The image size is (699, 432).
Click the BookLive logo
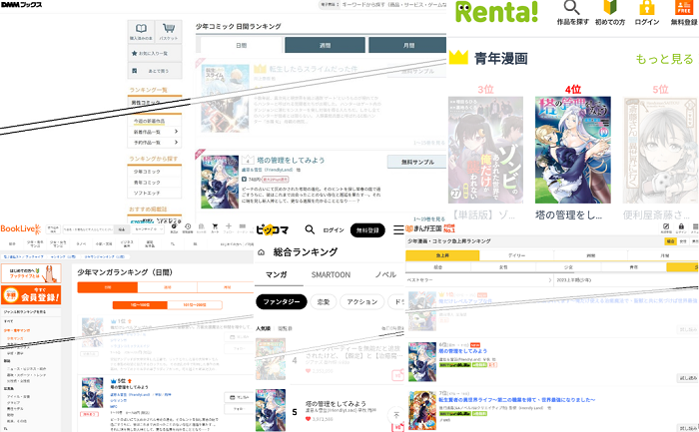pyautogui.click(x=21, y=228)
